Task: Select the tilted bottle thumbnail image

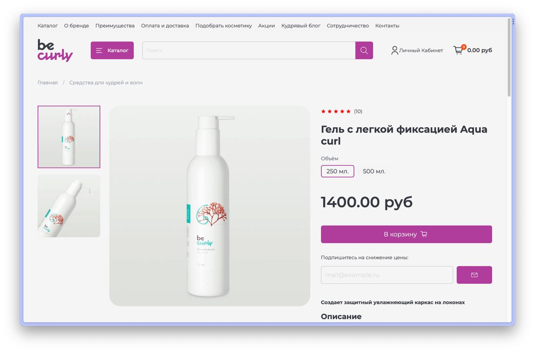Action: pos(69,206)
